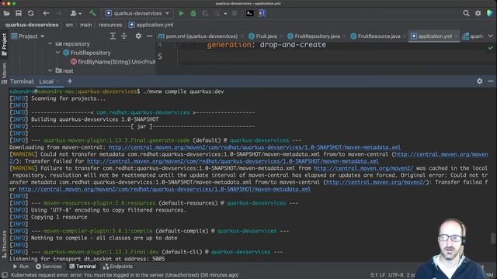Show hidden tabs via the chevron dropdown
497x279 pixels.
pyautogui.click(x=490, y=36)
